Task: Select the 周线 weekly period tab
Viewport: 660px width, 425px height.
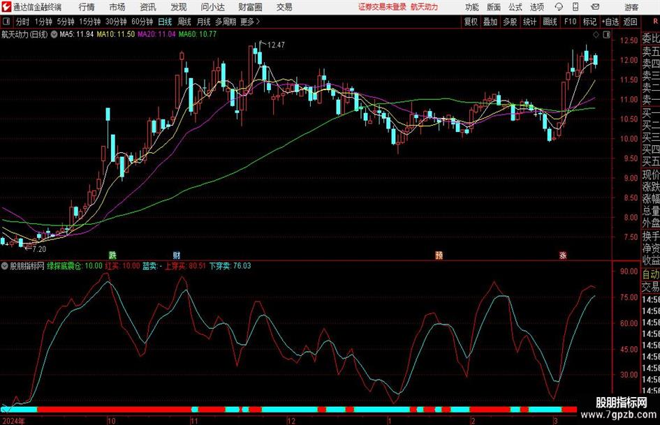Action: tap(184, 22)
